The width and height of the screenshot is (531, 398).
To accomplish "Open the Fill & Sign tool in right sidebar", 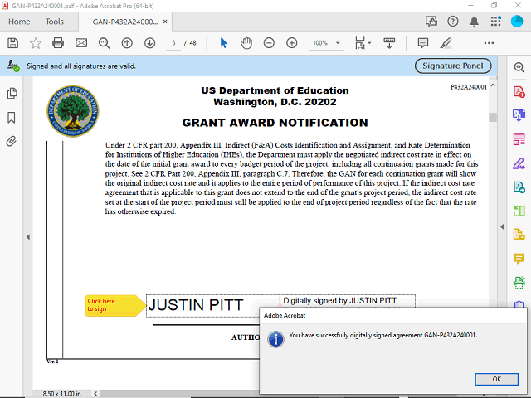I will coord(519,163).
